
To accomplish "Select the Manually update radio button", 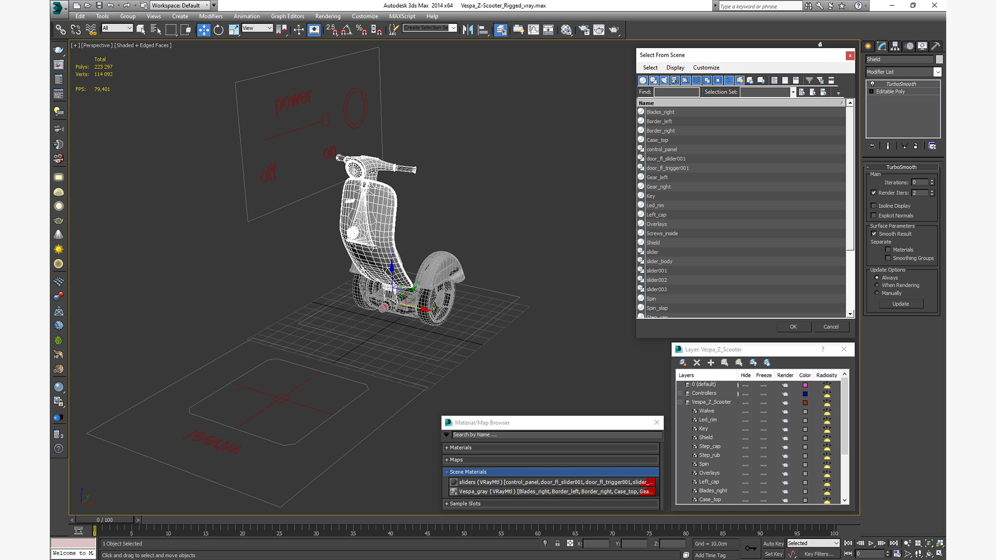I will click(877, 293).
